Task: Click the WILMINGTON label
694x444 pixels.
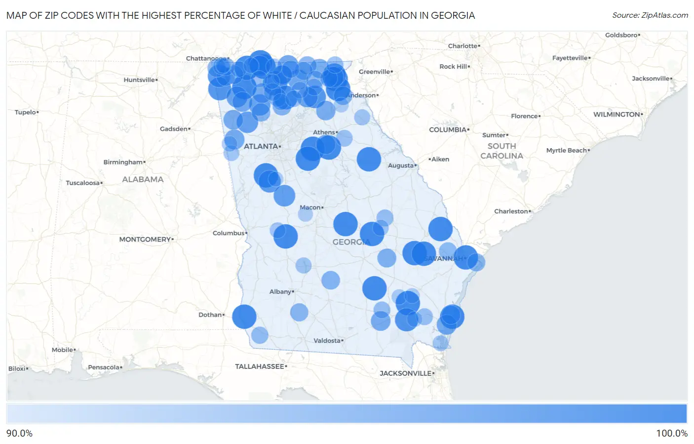Action: pos(617,114)
